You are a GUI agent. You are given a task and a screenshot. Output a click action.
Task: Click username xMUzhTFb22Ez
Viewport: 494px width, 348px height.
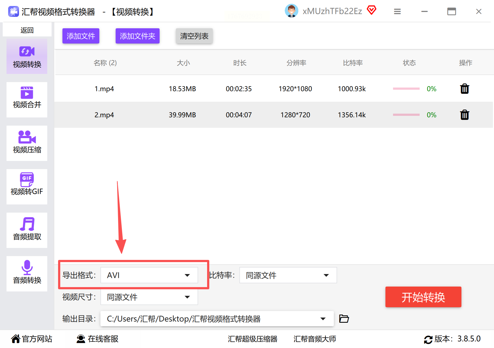(x=332, y=11)
